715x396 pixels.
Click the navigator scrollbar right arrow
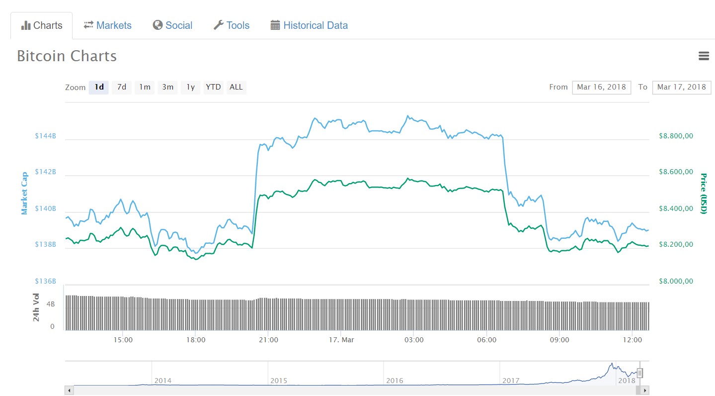coord(645,391)
